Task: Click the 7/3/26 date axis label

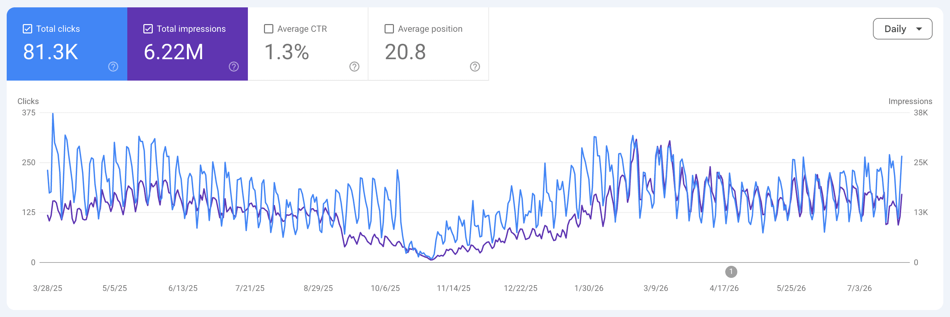Action: 860,288
